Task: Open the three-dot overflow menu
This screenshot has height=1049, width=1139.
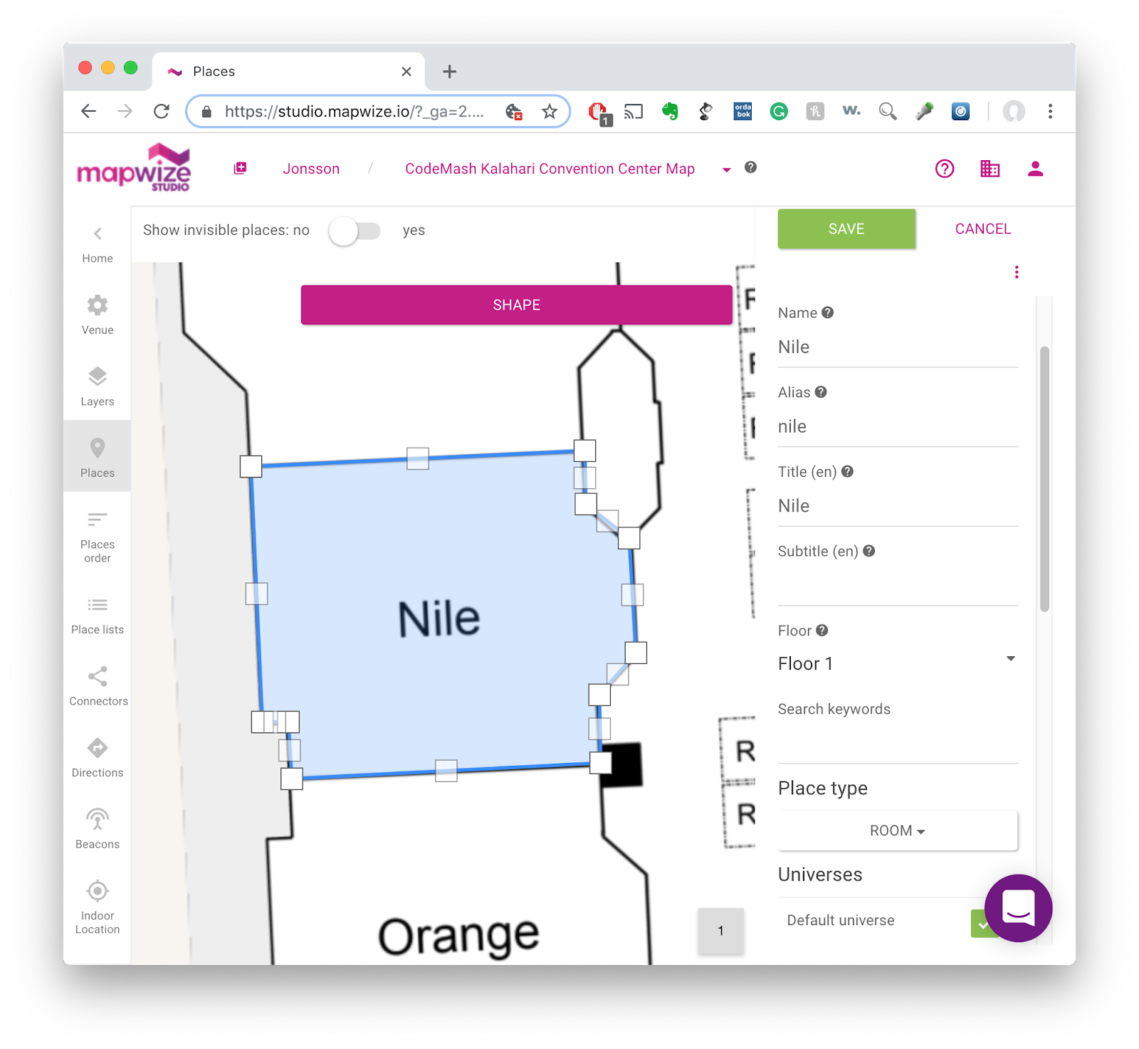Action: pos(1017,272)
